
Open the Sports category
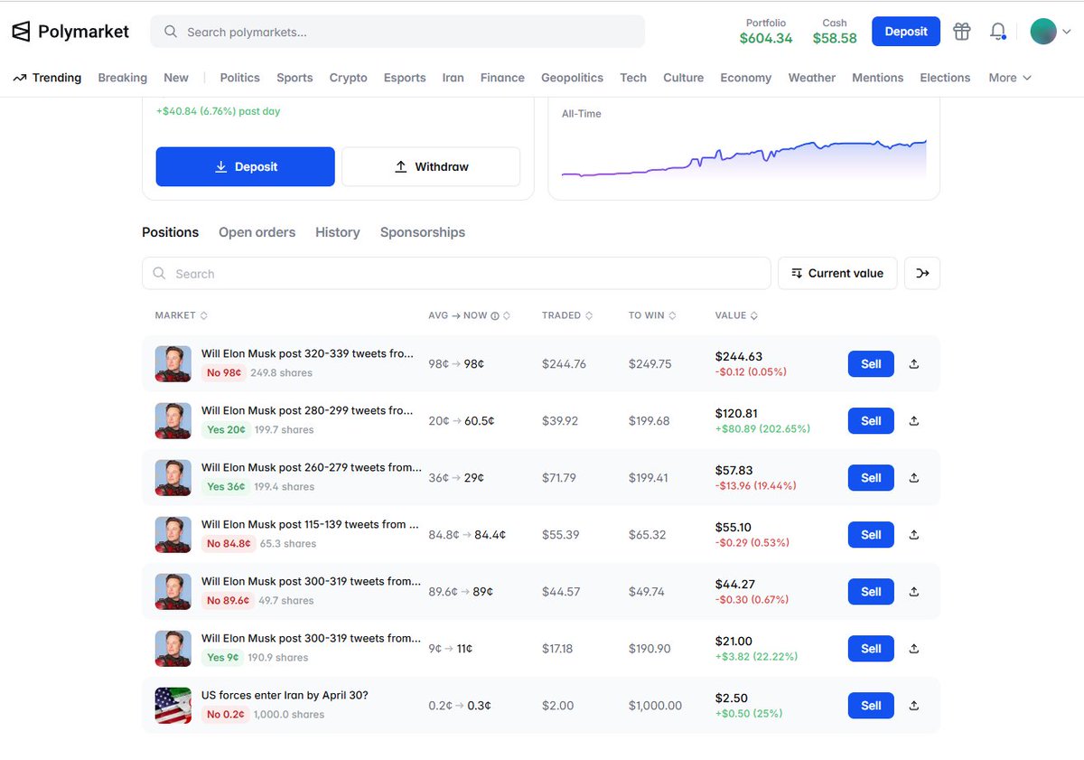pos(294,78)
